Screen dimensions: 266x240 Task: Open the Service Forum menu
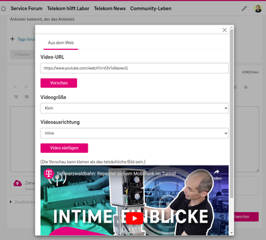click(27, 9)
